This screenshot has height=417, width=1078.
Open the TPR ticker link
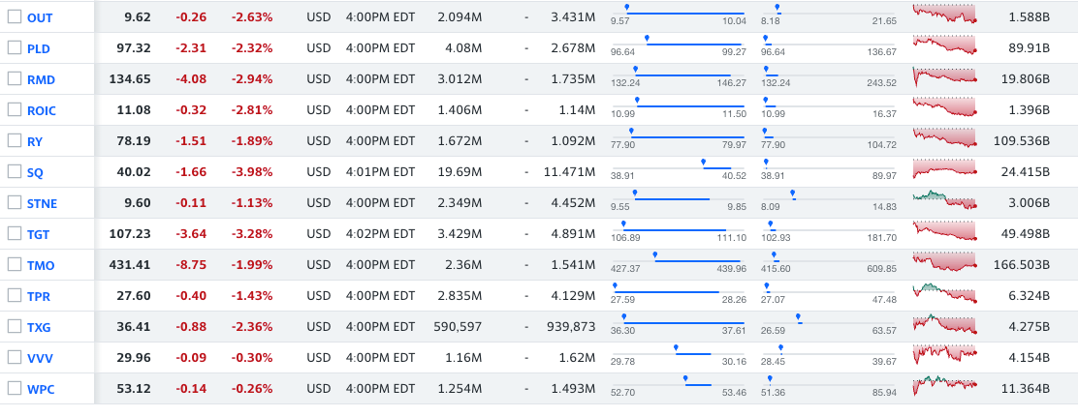39,296
